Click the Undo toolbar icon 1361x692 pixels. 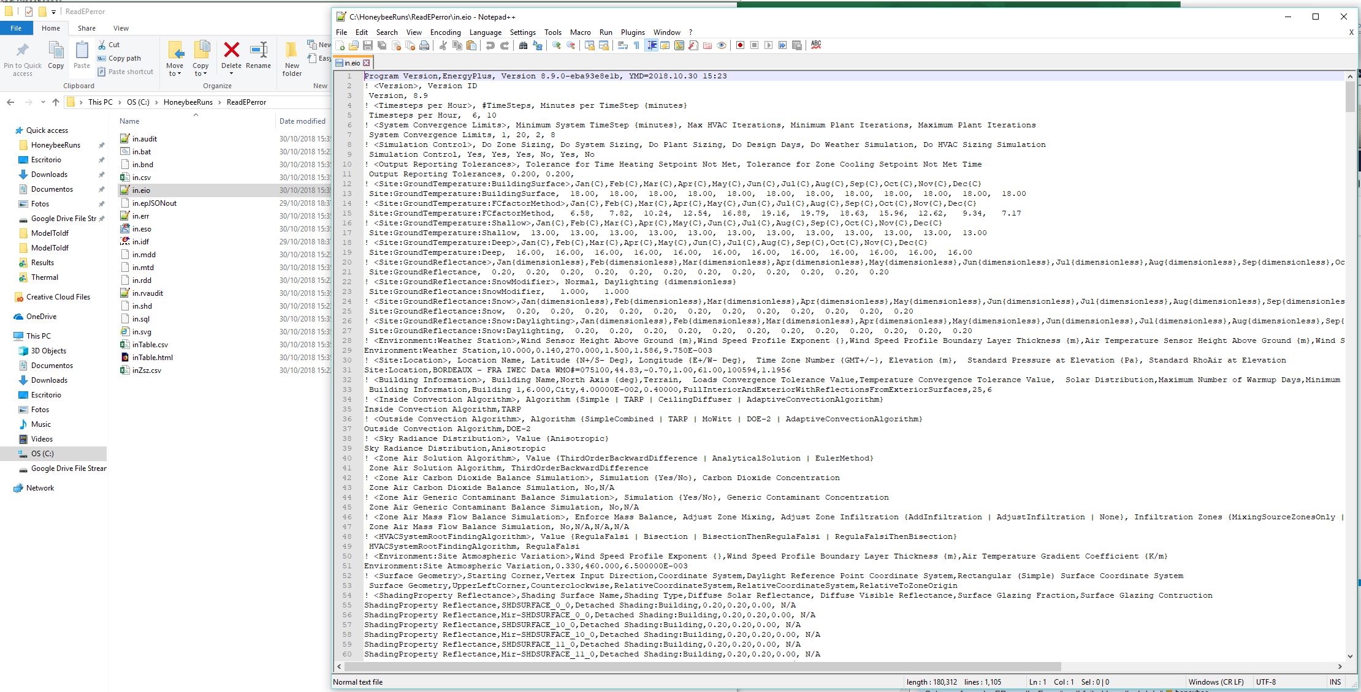[490, 45]
